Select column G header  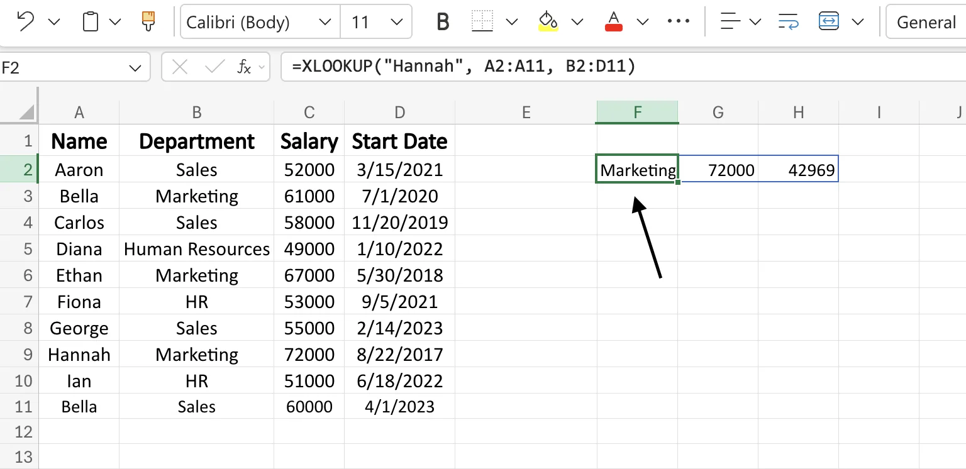point(718,113)
